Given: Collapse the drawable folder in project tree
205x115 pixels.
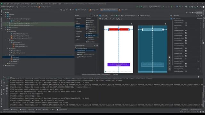Looking at the screenshot, I should click(x=8, y=32).
